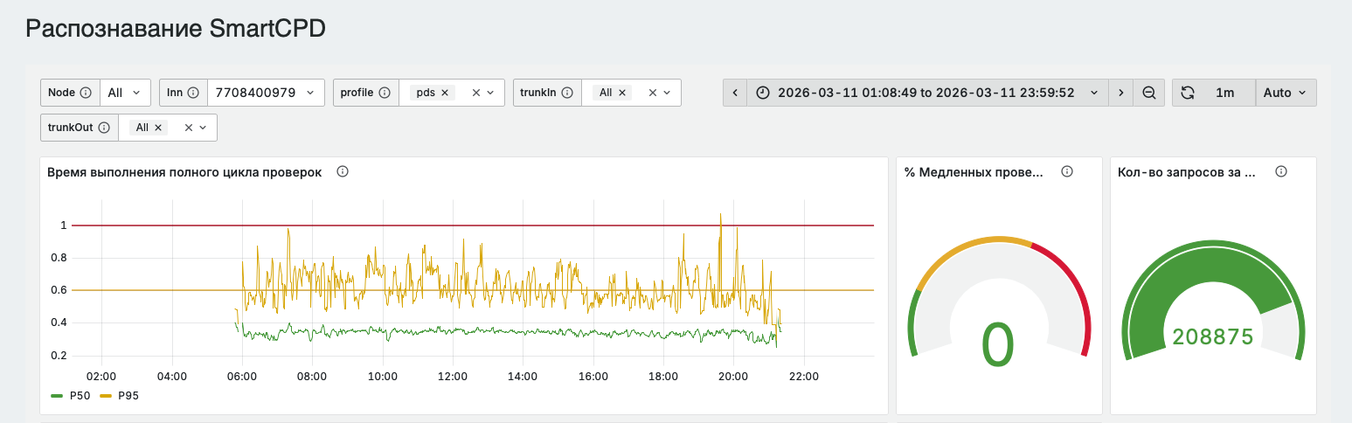
Task: Open info for the slow checks percentage panel
Action: coord(1067,172)
